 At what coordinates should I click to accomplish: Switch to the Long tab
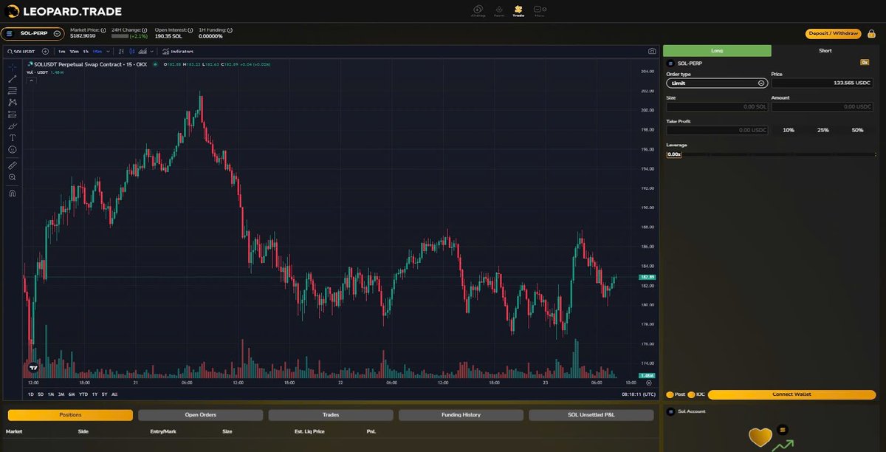(x=717, y=50)
